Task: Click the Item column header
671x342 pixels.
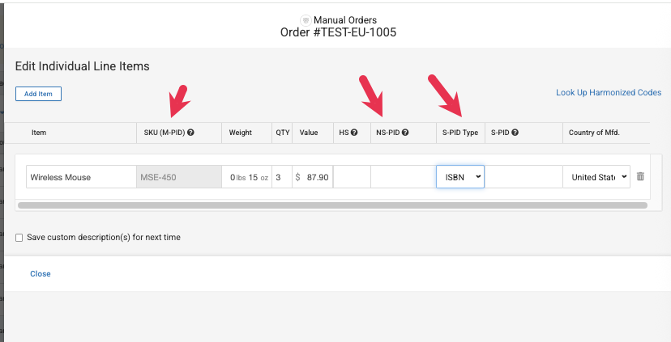Action: 39,133
